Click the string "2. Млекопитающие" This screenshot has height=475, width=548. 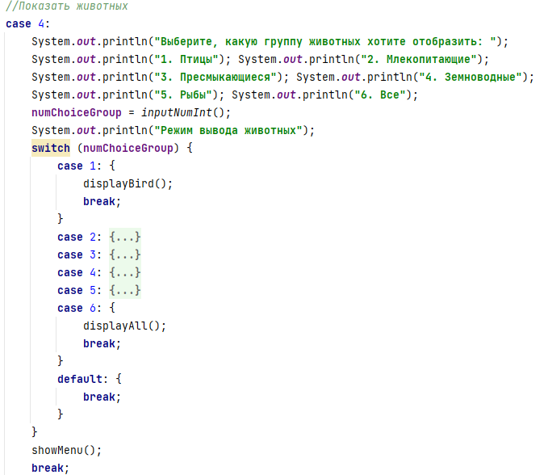coord(418,59)
